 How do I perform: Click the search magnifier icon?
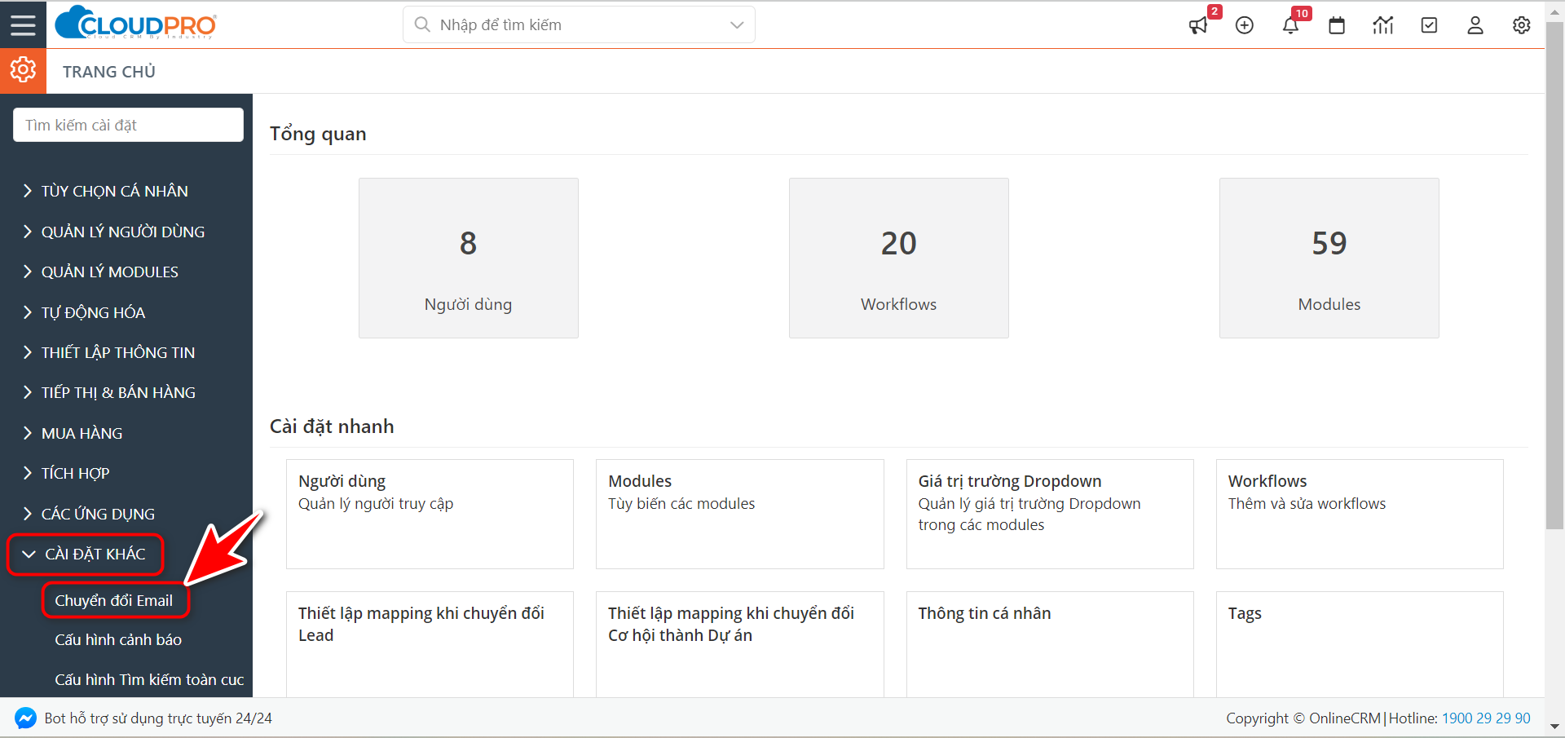(422, 24)
